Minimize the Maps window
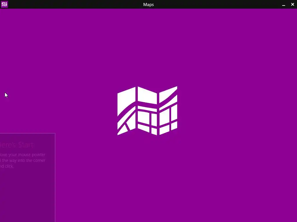The width and height of the screenshot is (297, 222). point(284,5)
